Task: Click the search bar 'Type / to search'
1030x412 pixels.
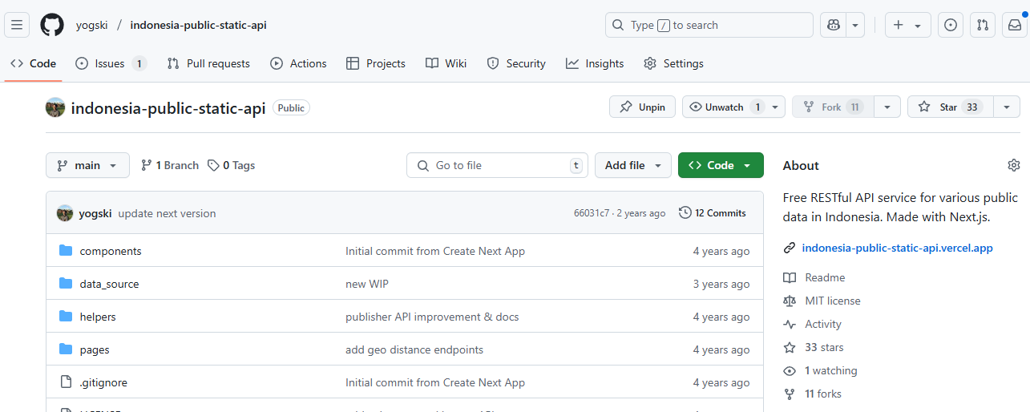Action: coord(709,25)
